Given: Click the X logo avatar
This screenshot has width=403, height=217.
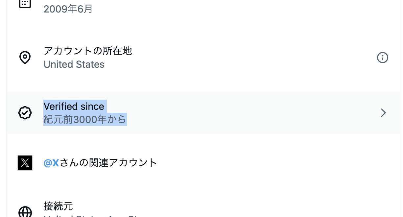Looking at the screenshot, I should click(25, 162).
